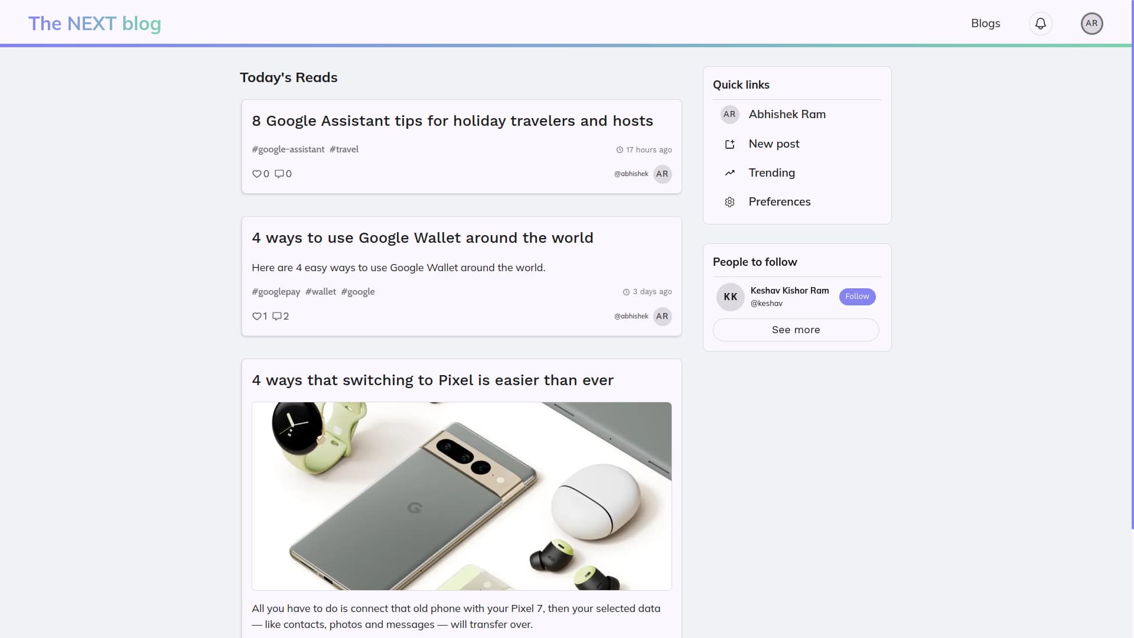Click AR author avatar on Google Assistant post
Image resolution: width=1134 pixels, height=638 pixels.
click(662, 174)
